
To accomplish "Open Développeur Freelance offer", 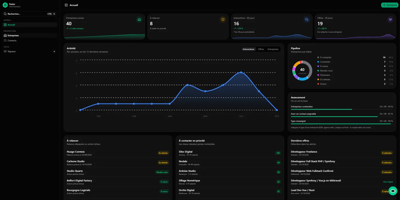I will 342,153.
